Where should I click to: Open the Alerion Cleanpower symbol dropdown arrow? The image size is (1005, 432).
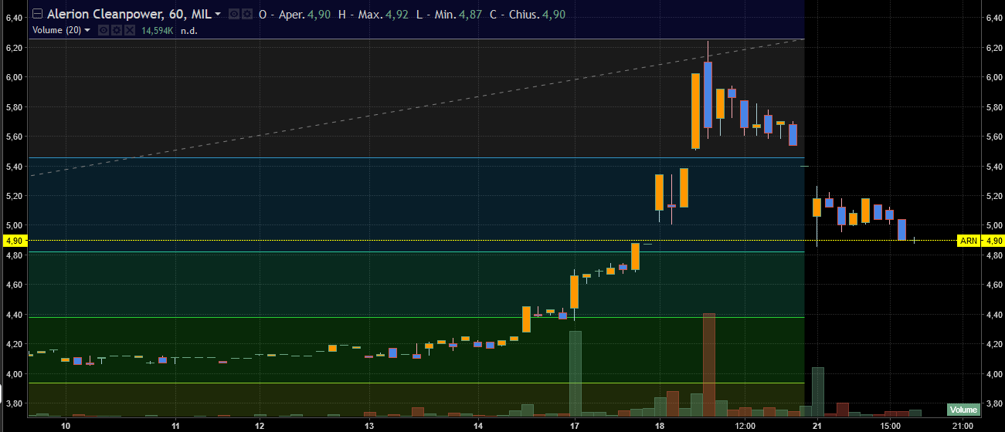click(218, 14)
